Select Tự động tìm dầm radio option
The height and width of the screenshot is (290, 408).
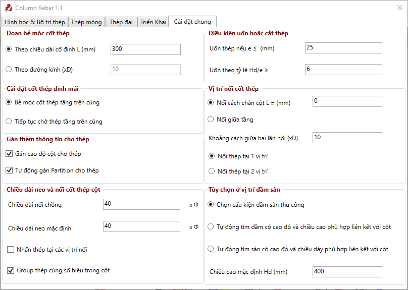point(211,227)
